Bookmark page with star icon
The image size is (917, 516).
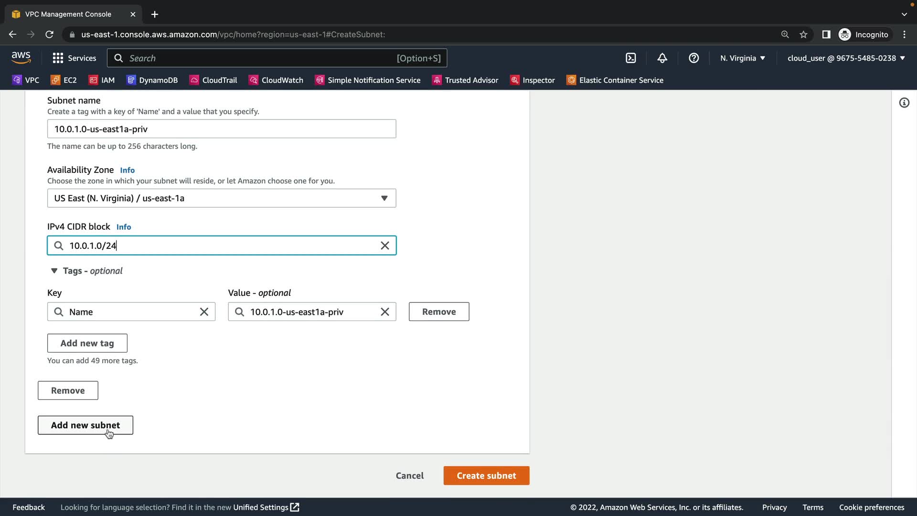click(803, 34)
